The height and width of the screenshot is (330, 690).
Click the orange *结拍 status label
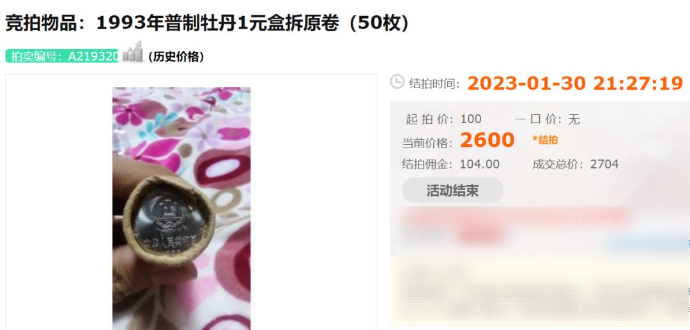pyautogui.click(x=545, y=140)
